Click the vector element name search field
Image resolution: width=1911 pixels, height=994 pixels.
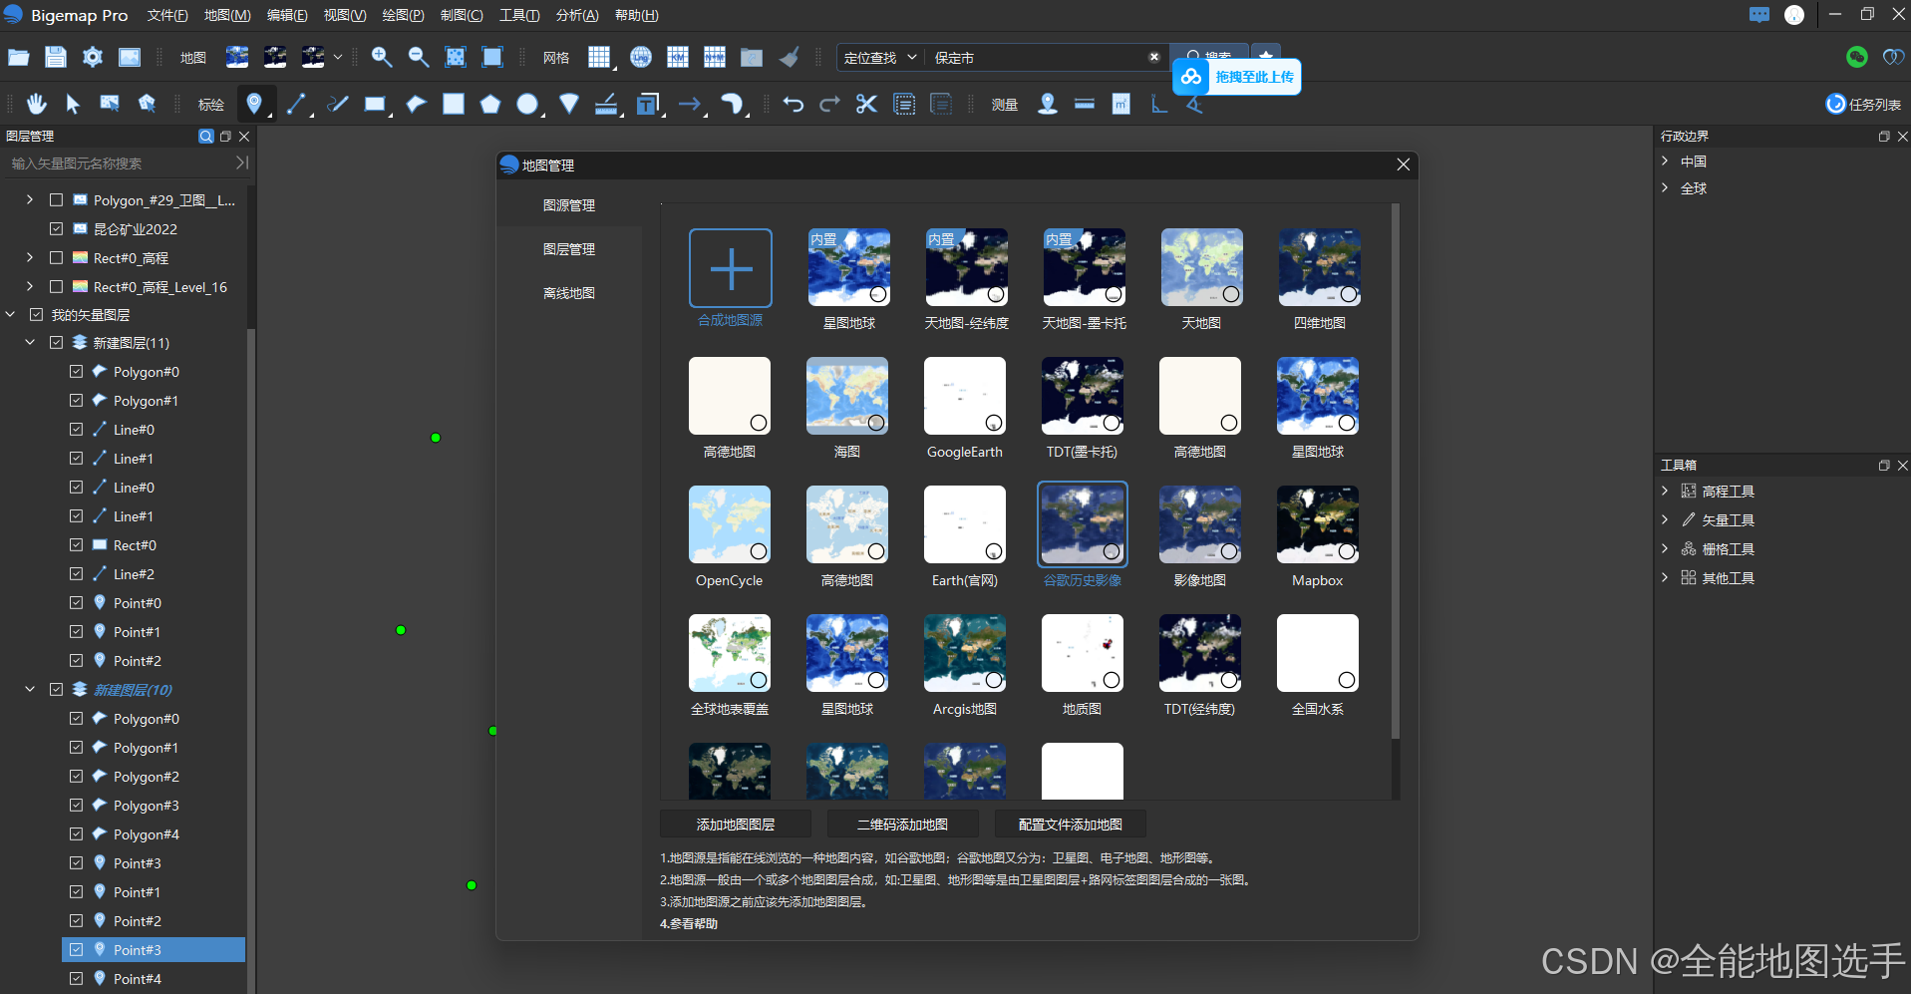point(120,163)
